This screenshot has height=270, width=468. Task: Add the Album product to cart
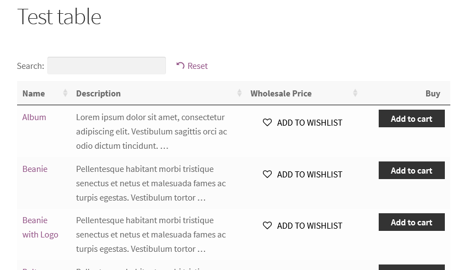click(411, 118)
